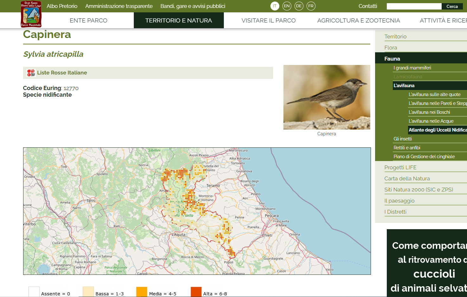Go to Contatti page

point(368,6)
